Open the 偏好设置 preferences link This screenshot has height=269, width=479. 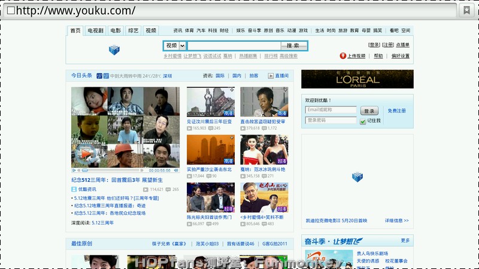pos(401,56)
